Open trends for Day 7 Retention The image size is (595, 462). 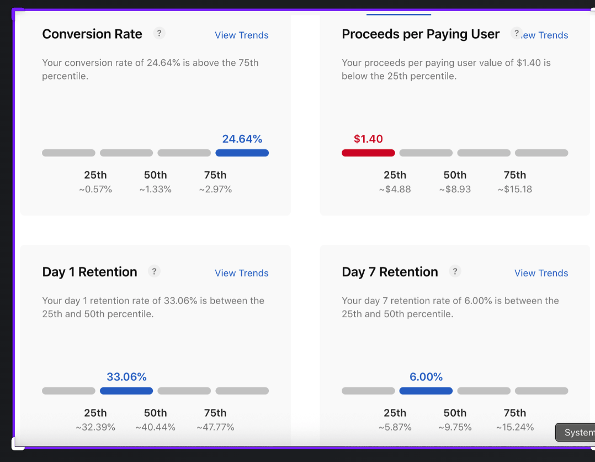tap(541, 273)
